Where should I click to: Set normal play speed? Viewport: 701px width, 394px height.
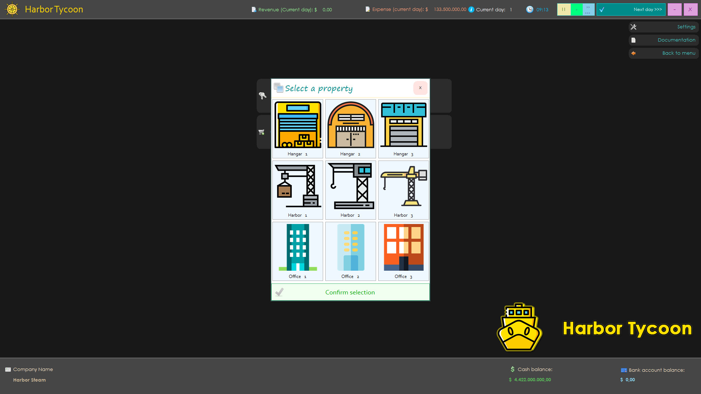click(576, 9)
